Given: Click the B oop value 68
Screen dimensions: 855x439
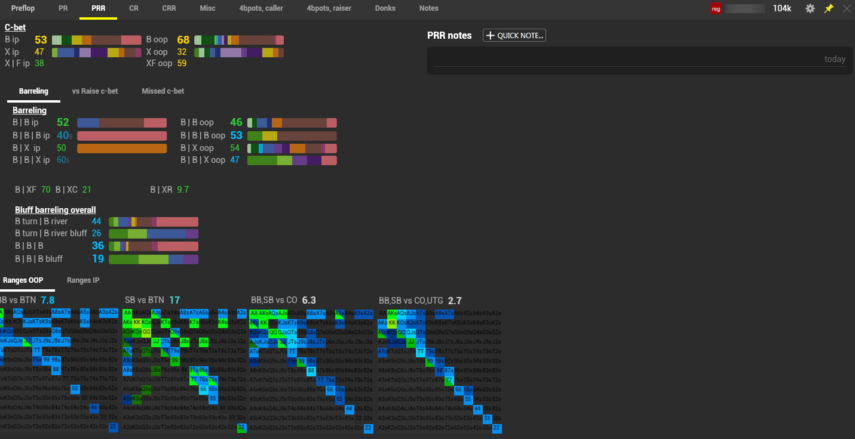Looking at the screenshot, I should click(183, 40).
